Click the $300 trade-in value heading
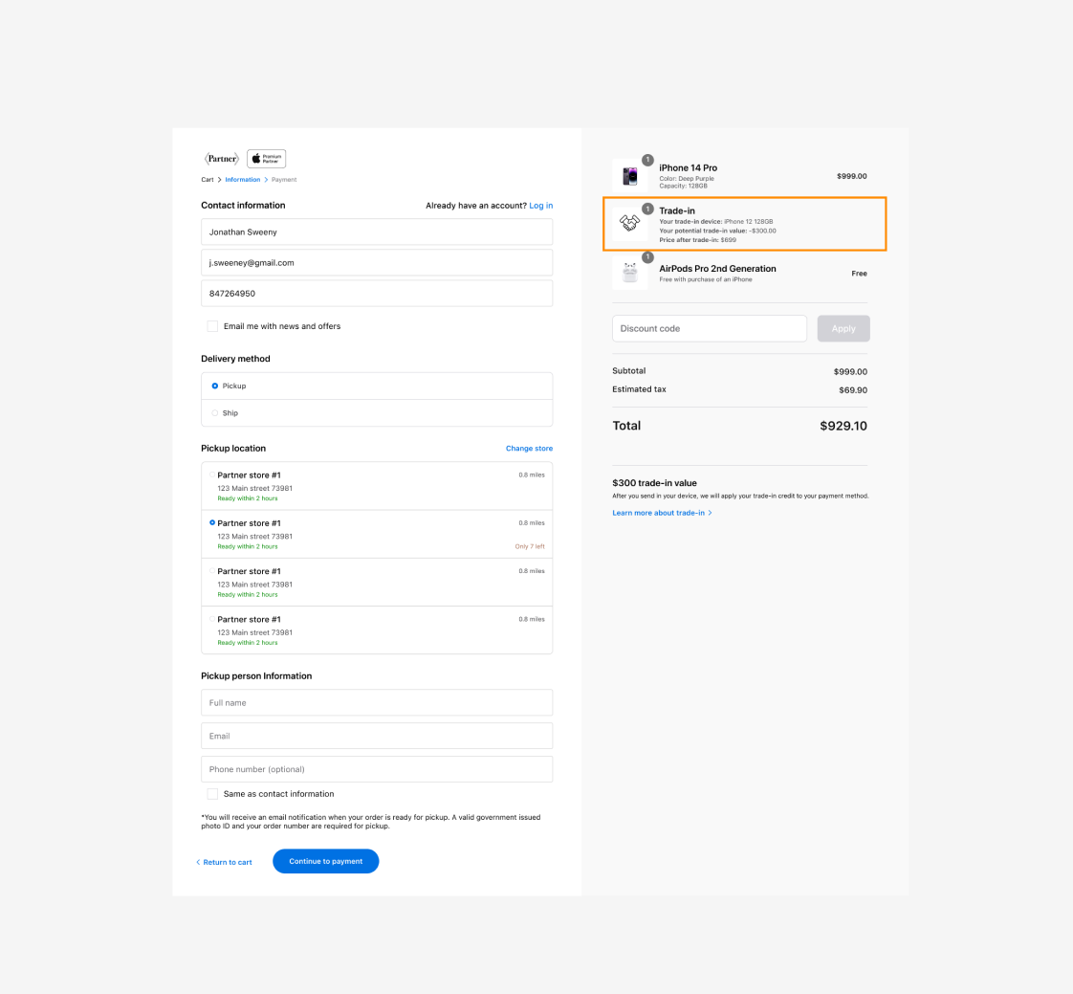The image size is (1073, 994). [654, 482]
